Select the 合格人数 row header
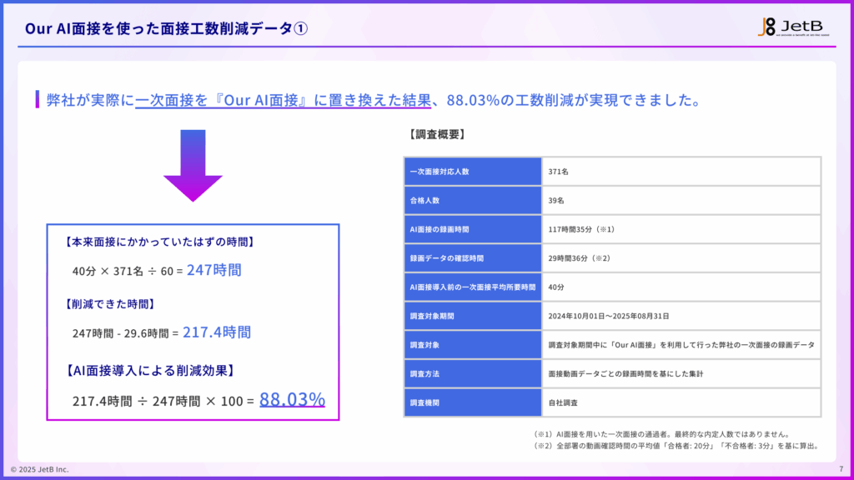The width and height of the screenshot is (854, 480). point(472,200)
